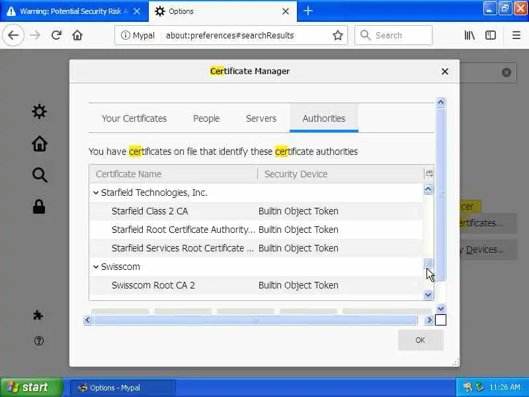Sort by Security Device column header

(341, 174)
